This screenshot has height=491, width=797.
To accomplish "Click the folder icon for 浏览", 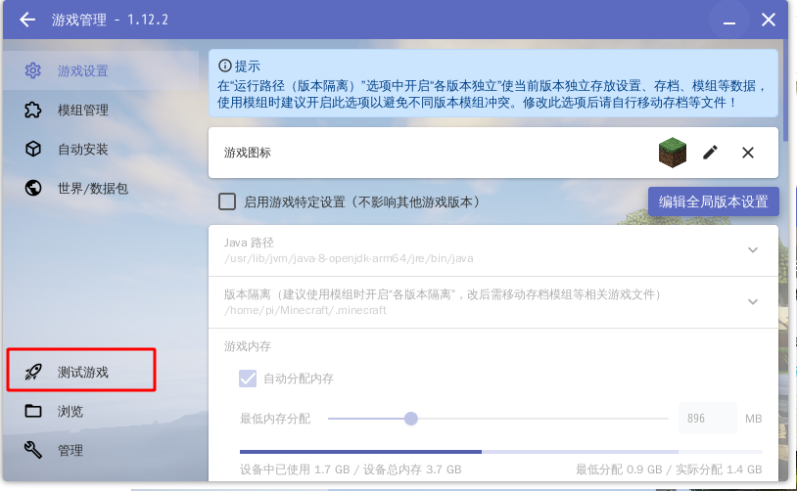I will (33, 411).
